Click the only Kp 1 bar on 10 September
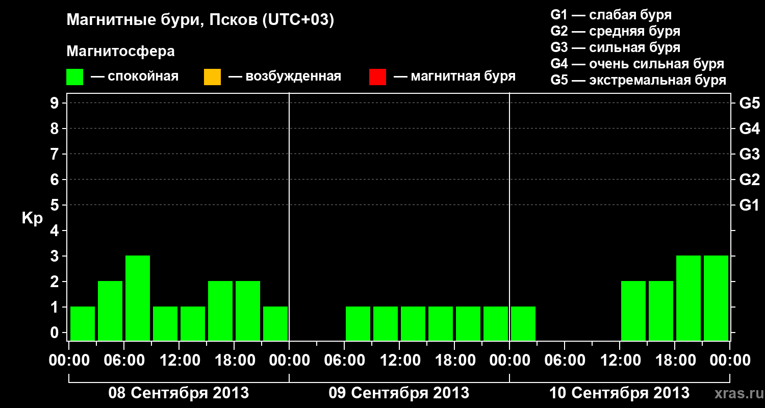765x408 pixels. [523, 323]
